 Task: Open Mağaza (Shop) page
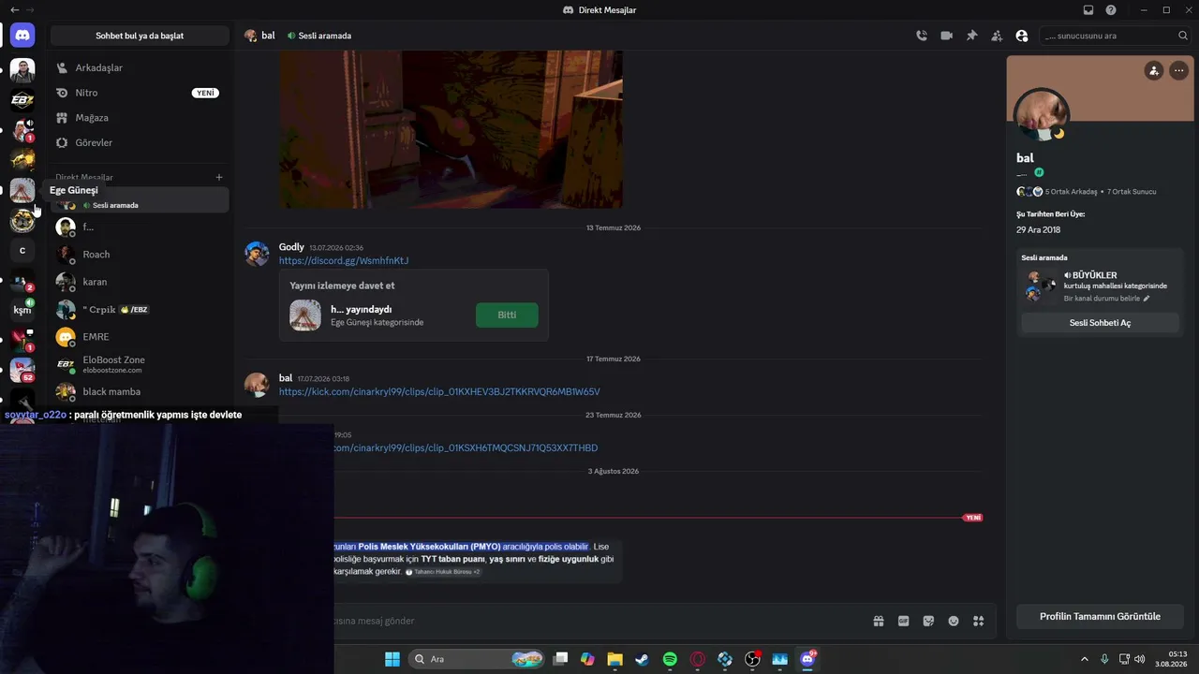tap(140, 118)
